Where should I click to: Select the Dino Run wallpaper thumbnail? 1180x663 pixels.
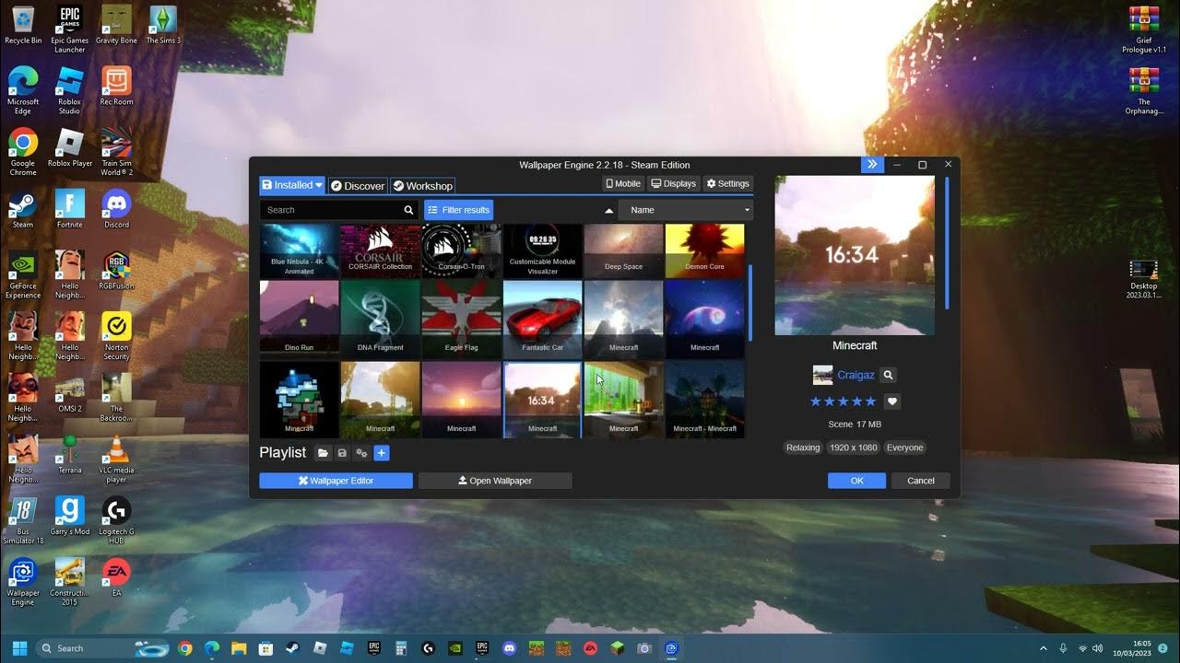(x=300, y=320)
